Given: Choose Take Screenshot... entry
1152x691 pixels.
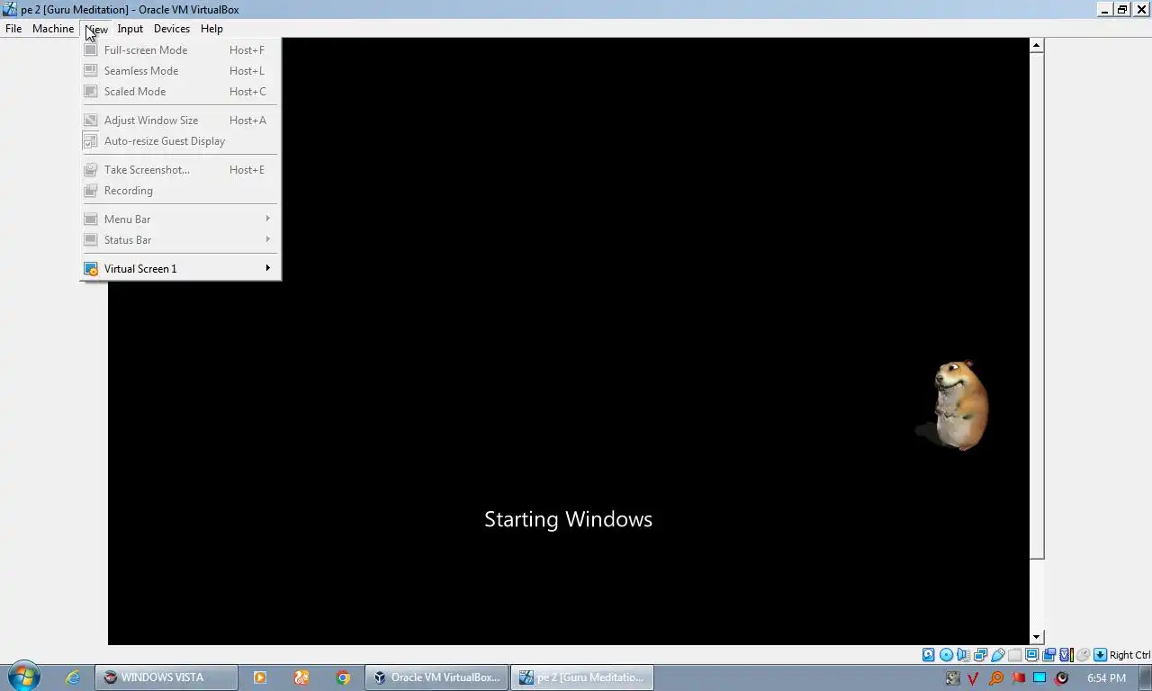Looking at the screenshot, I should (x=181, y=170).
